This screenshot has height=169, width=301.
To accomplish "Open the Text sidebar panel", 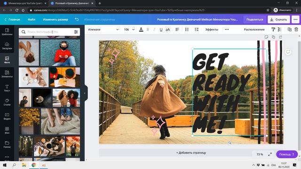I will click(x=7, y=88).
